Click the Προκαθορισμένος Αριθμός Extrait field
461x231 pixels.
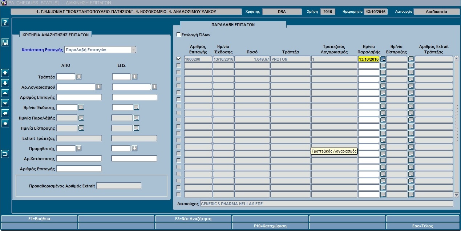click(118, 186)
